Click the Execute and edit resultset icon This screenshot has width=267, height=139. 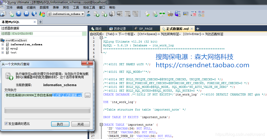[34, 14]
